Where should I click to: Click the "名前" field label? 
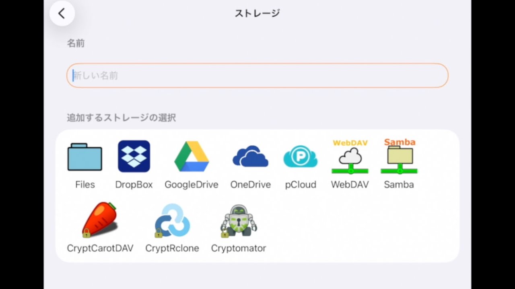coord(76,43)
